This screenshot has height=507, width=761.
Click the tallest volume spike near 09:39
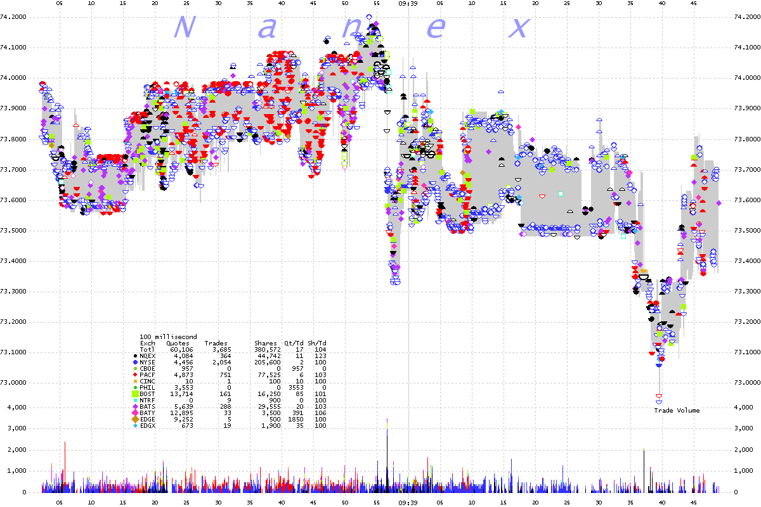tap(387, 455)
